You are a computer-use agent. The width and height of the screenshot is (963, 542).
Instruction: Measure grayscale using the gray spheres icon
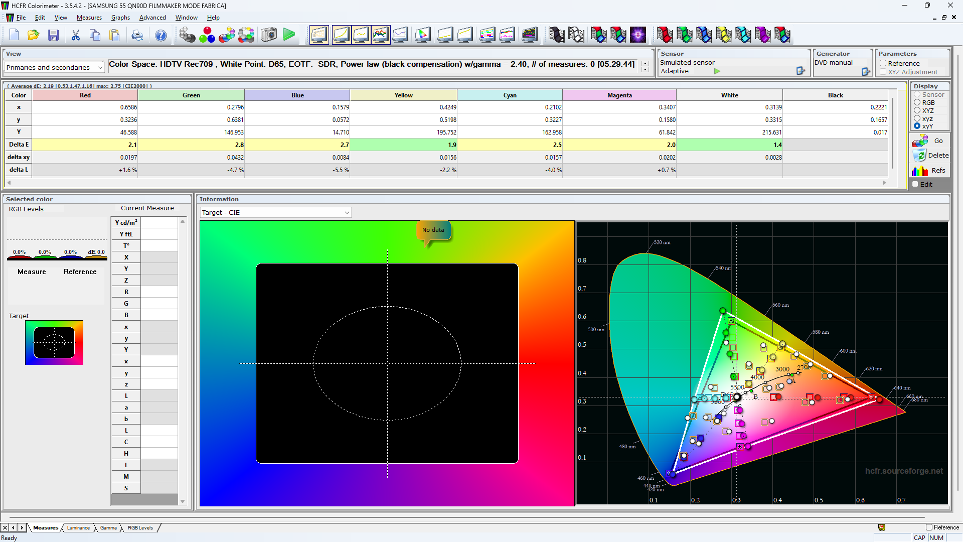pyautogui.click(x=187, y=35)
